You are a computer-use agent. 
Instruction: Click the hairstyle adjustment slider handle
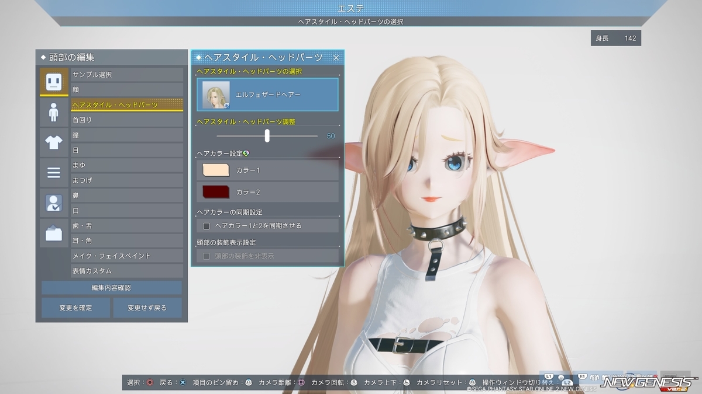click(x=267, y=135)
